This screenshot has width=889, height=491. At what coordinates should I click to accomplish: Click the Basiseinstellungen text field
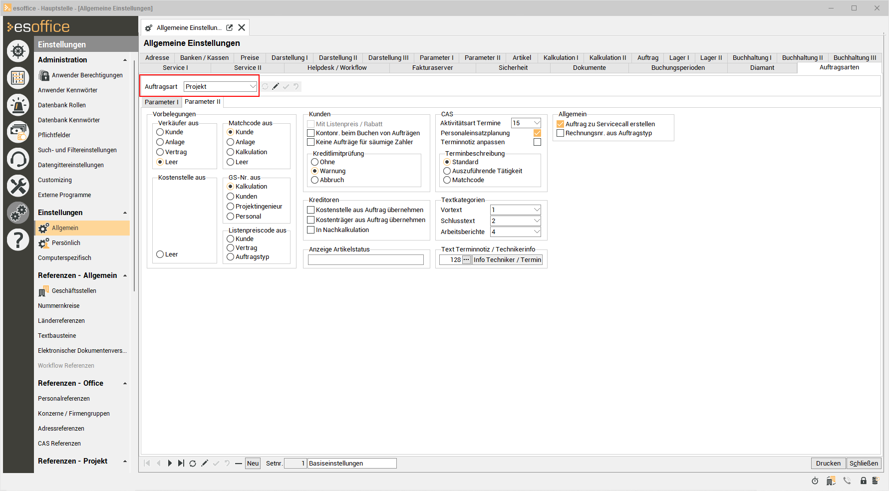[352, 464]
